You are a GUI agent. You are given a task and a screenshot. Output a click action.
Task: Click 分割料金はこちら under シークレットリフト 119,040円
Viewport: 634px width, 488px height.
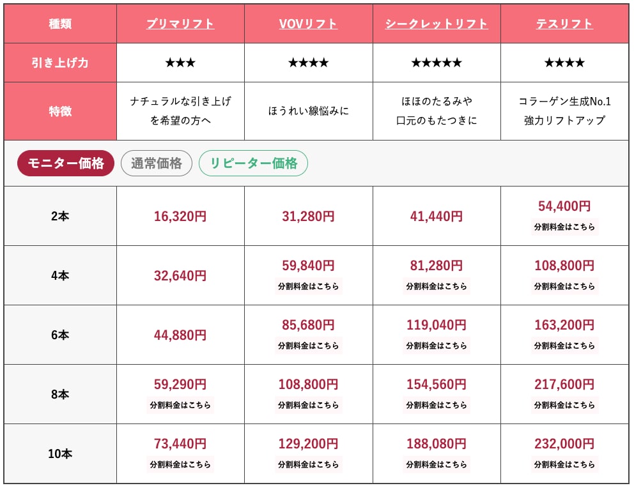click(437, 346)
